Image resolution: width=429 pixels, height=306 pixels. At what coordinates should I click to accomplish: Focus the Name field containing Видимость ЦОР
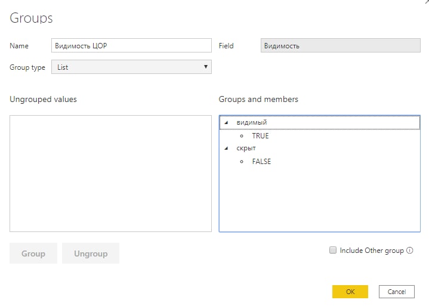131,45
